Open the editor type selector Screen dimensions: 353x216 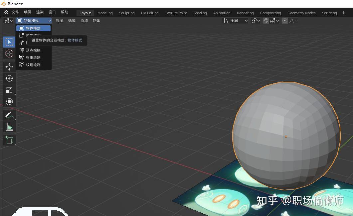[9, 21]
